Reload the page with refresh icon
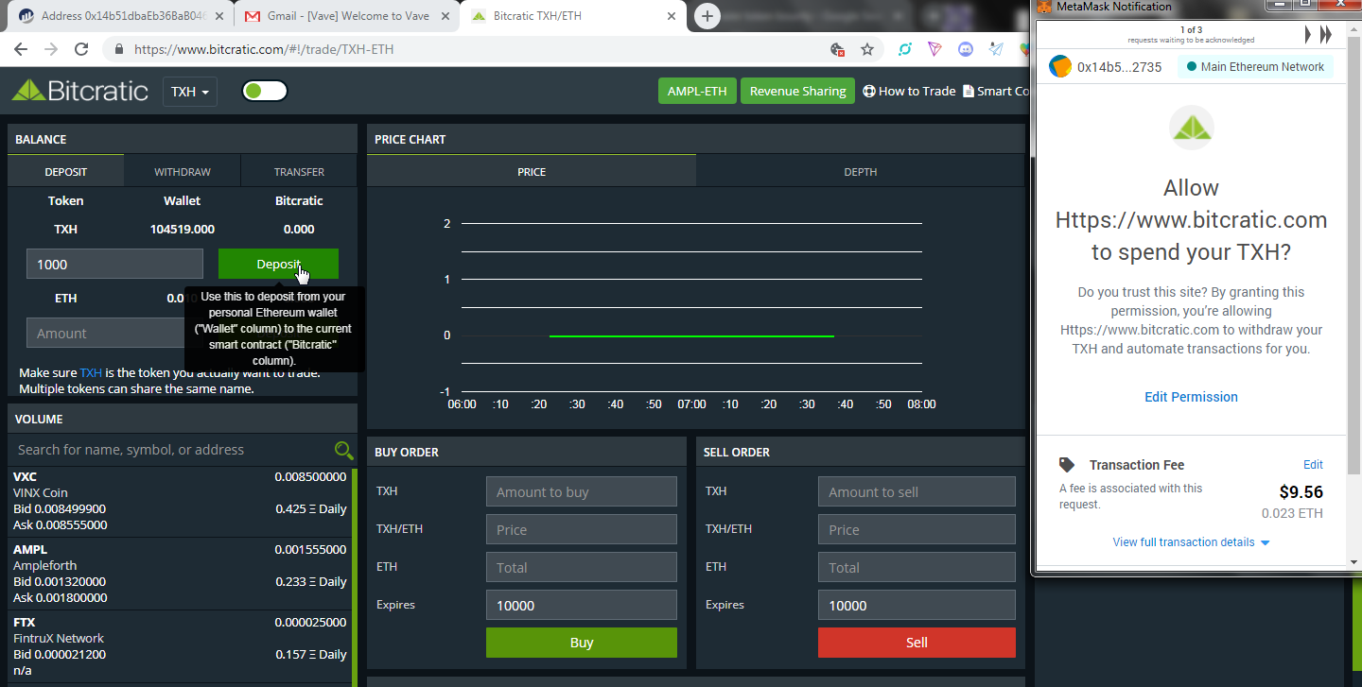This screenshot has height=687, width=1362. 81,49
